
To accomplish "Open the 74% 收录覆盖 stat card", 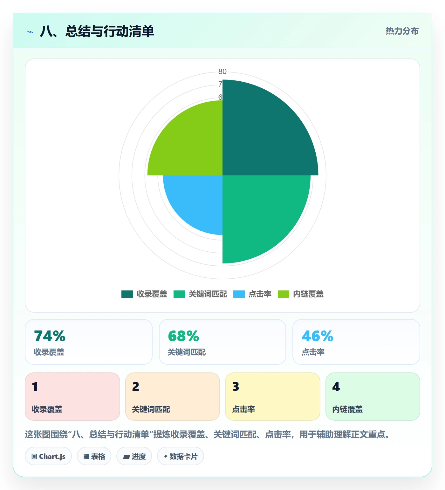I will (x=89, y=342).
